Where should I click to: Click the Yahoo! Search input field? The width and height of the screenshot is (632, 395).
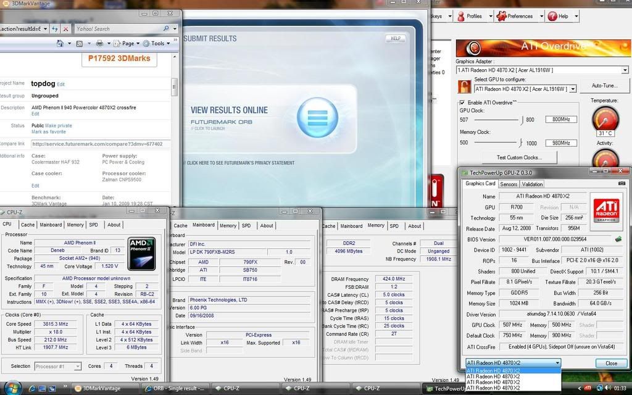118,29
